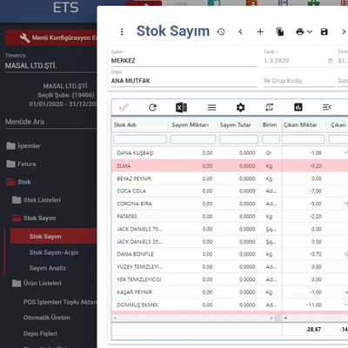Export grid to Excel
The height and width of the screenshot is (348, 348).
coord(182,108)
